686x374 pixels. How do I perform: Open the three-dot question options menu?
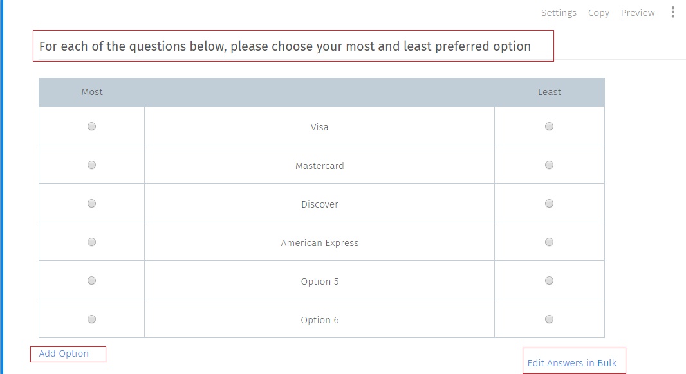pos(673,12)
